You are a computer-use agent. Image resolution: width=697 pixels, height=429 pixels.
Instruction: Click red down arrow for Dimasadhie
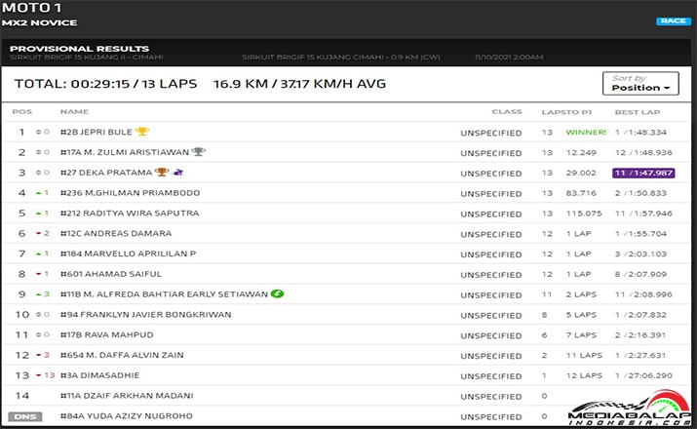click(x=39, y=375)
